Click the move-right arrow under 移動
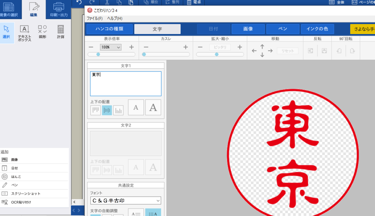Image resolution: width=375 pixels, height=216 pixels. (x=270, y=51)
